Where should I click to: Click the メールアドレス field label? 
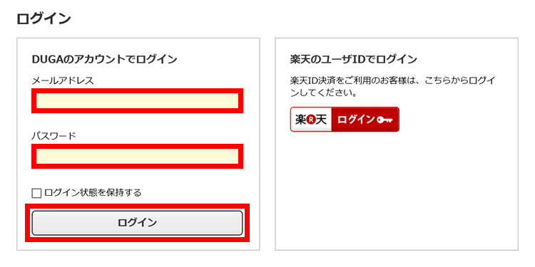pos(63,80)
